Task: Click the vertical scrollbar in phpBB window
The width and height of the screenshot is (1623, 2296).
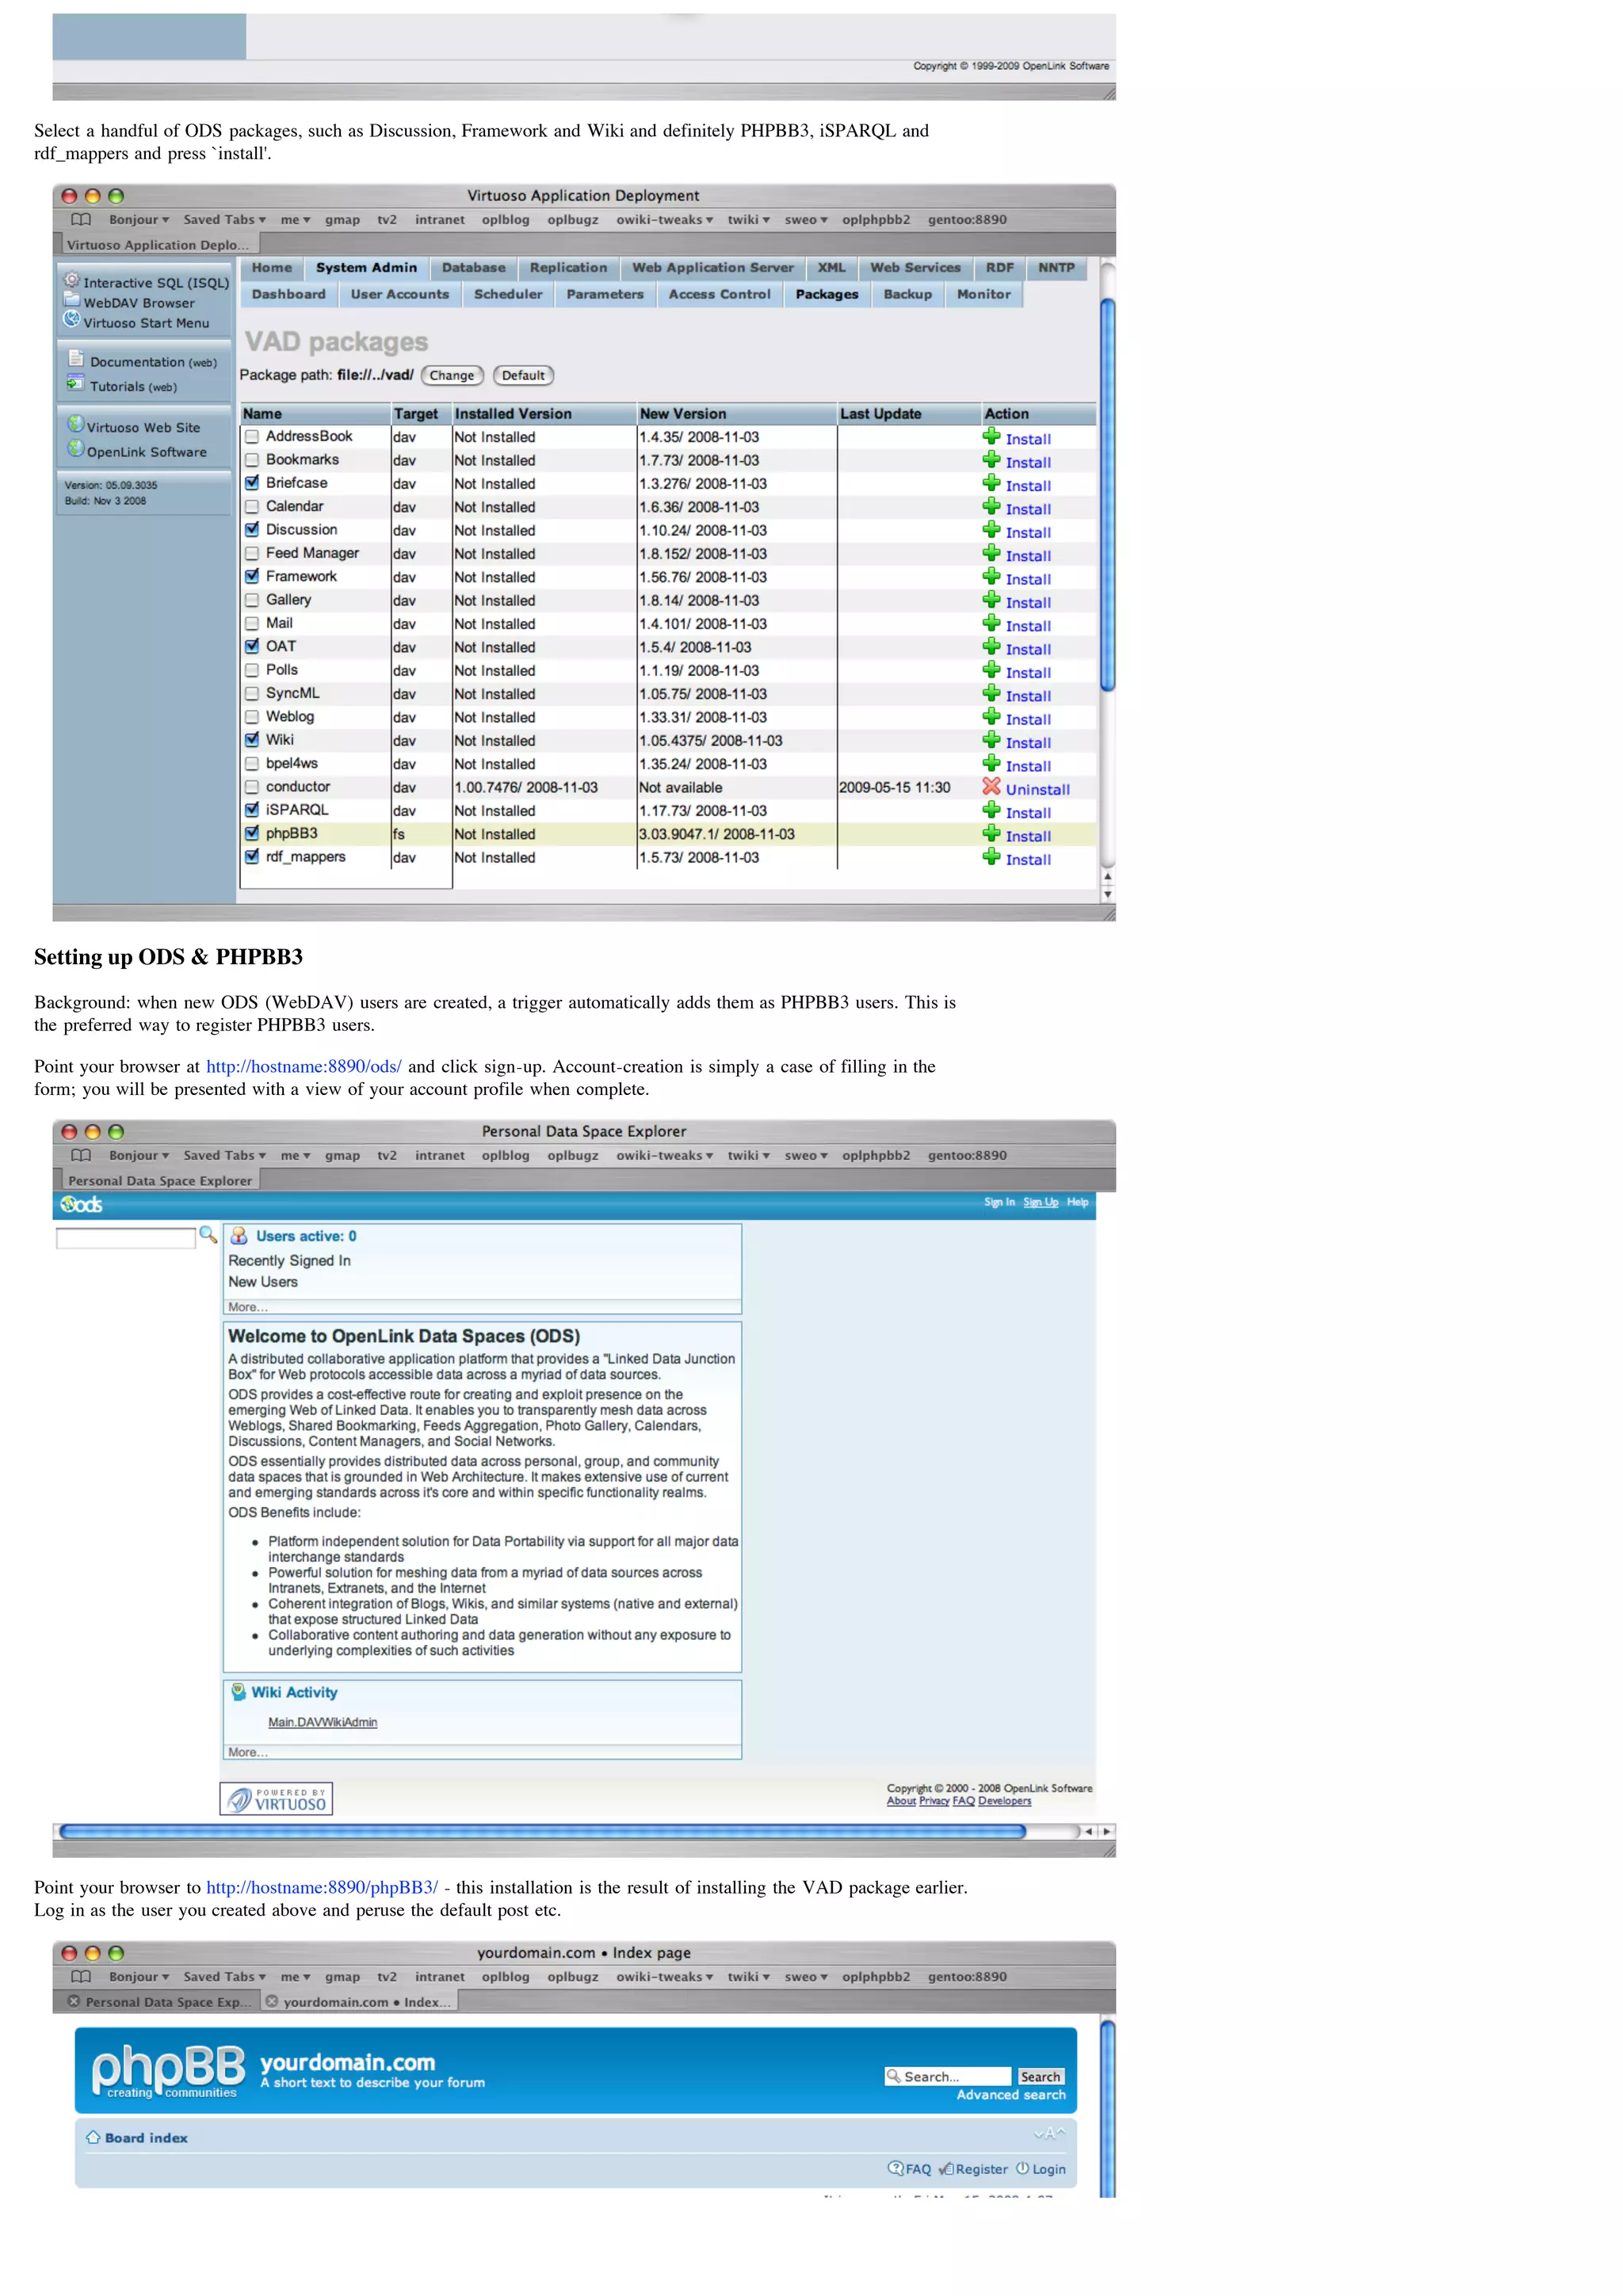Action: [x=1107, y=2108]
